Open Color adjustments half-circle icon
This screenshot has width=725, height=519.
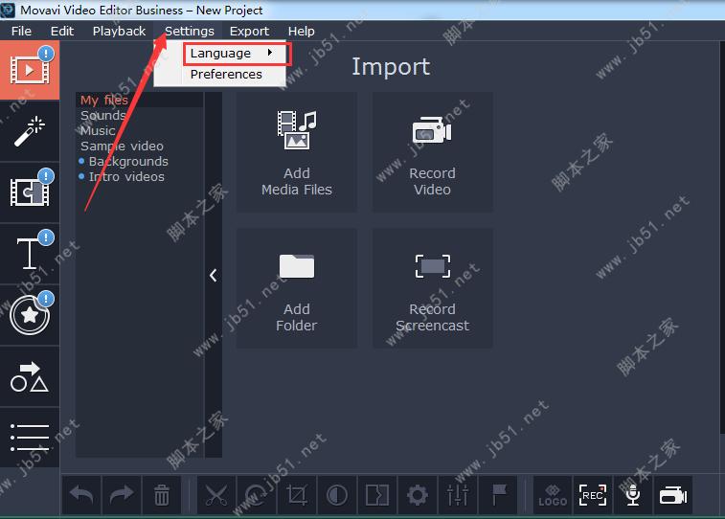coord(337,495)
